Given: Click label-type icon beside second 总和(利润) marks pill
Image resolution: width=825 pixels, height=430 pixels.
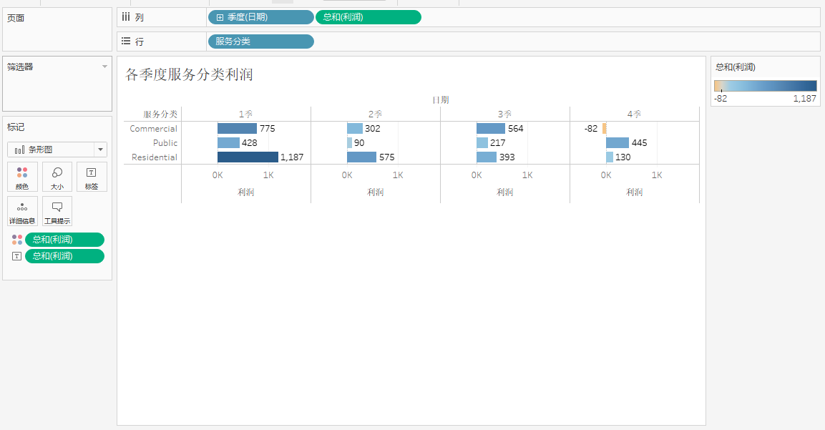Looking at the screenshot, I should point(17,256).
